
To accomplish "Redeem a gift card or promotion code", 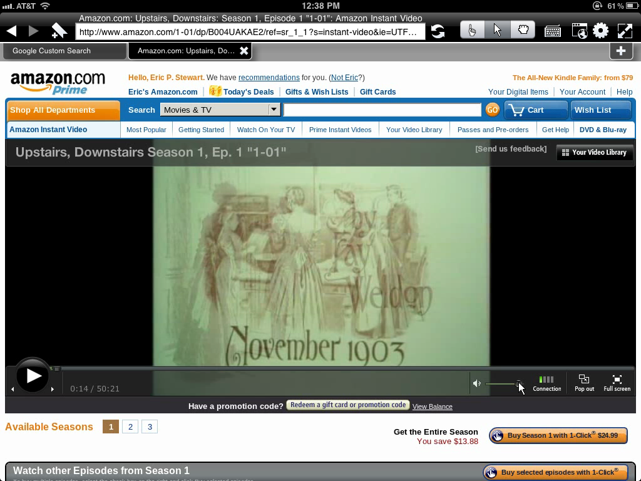I will pos(348,405).
